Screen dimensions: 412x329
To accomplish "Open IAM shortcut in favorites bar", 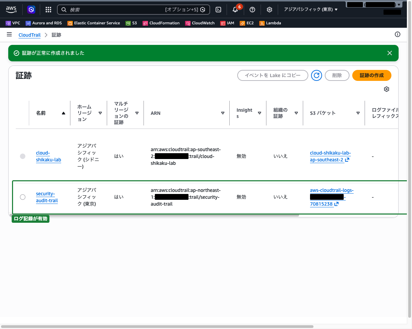I will pos(227,23).
